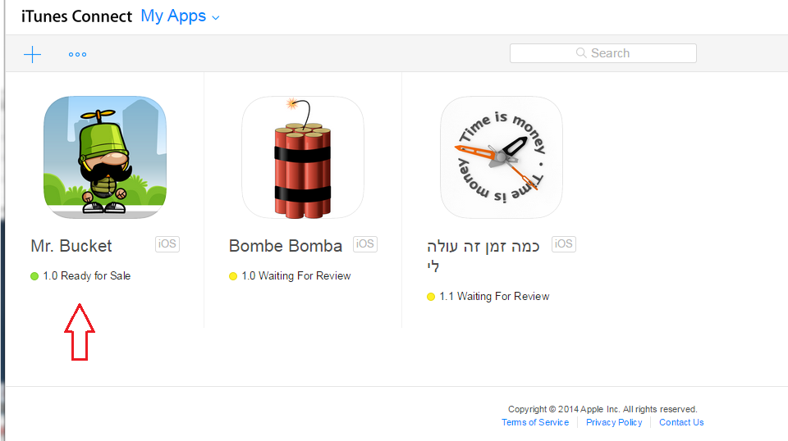Screen dimensions: 788x441
Task: Click the plus icon to add new app
Action: (32, 55)
